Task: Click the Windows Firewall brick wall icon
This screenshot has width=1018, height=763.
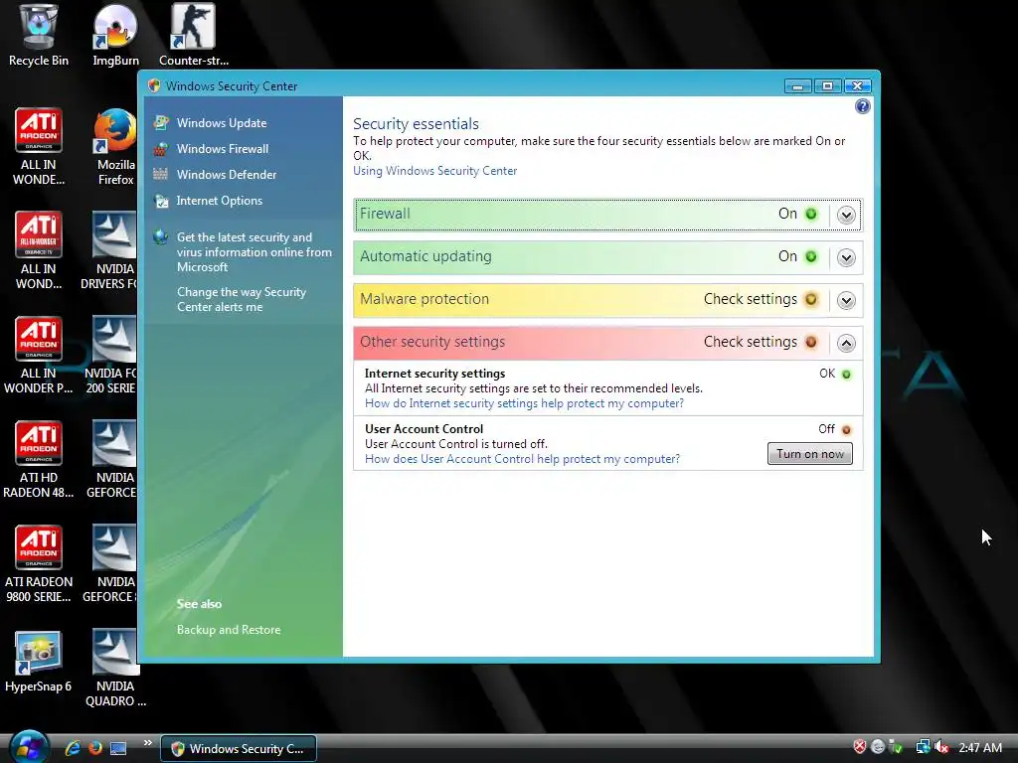Action: click(x=160, y=149)
